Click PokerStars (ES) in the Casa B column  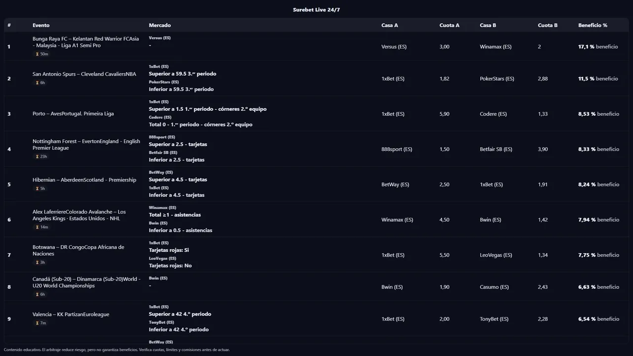click(x=497, y=79)
